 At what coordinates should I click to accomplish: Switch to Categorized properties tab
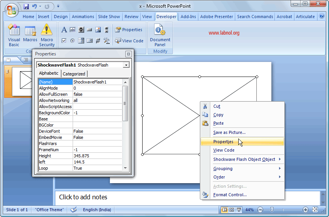[x=74, y=74]
